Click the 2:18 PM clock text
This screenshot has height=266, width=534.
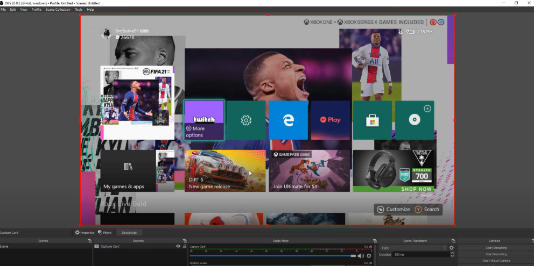point(425,32)
